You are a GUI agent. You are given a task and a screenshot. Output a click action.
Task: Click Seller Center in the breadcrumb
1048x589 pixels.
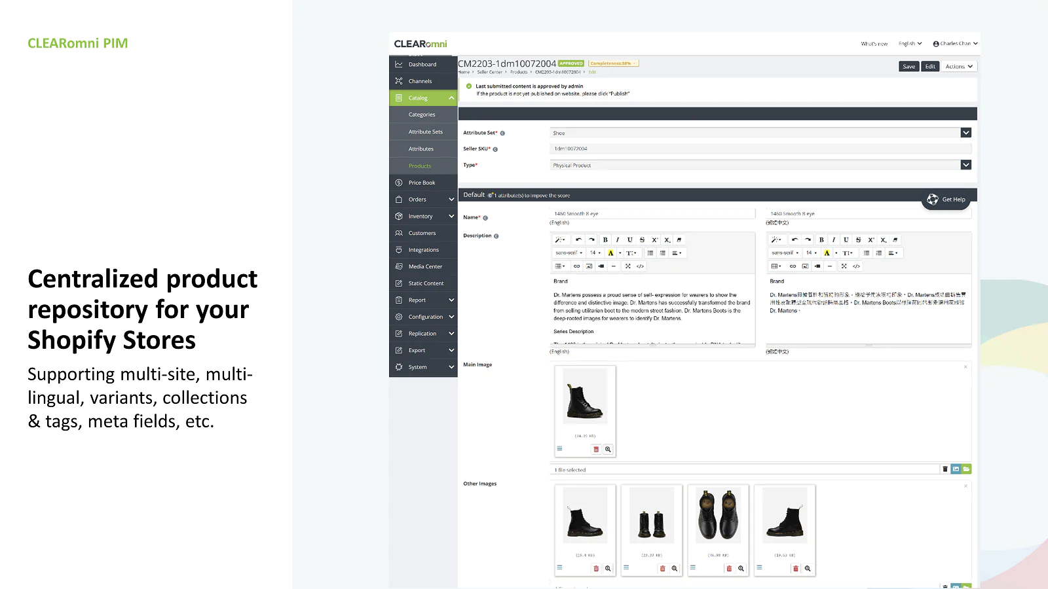click(x=489, y=72)
